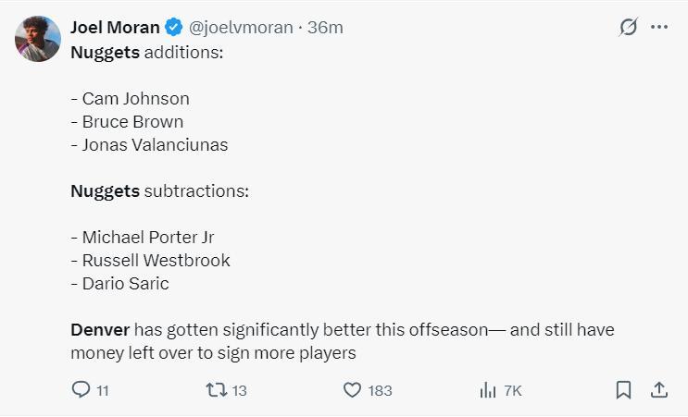Click the repost arrows icon
688x417 pixels.
tap(216, 390)
